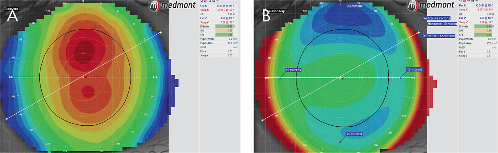Click Pupil Area row in panel A
The width and height of the screenshot is (498, 153).
click(219, 43)
